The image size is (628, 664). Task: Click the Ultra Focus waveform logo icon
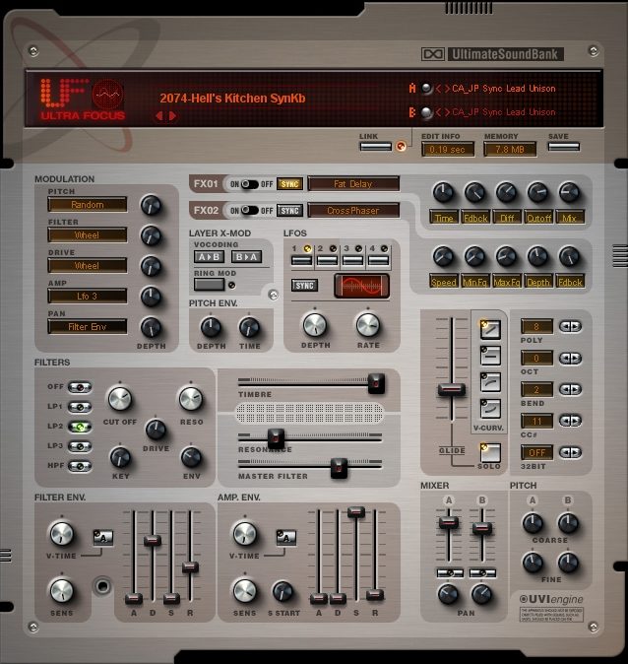coord(107,94)
